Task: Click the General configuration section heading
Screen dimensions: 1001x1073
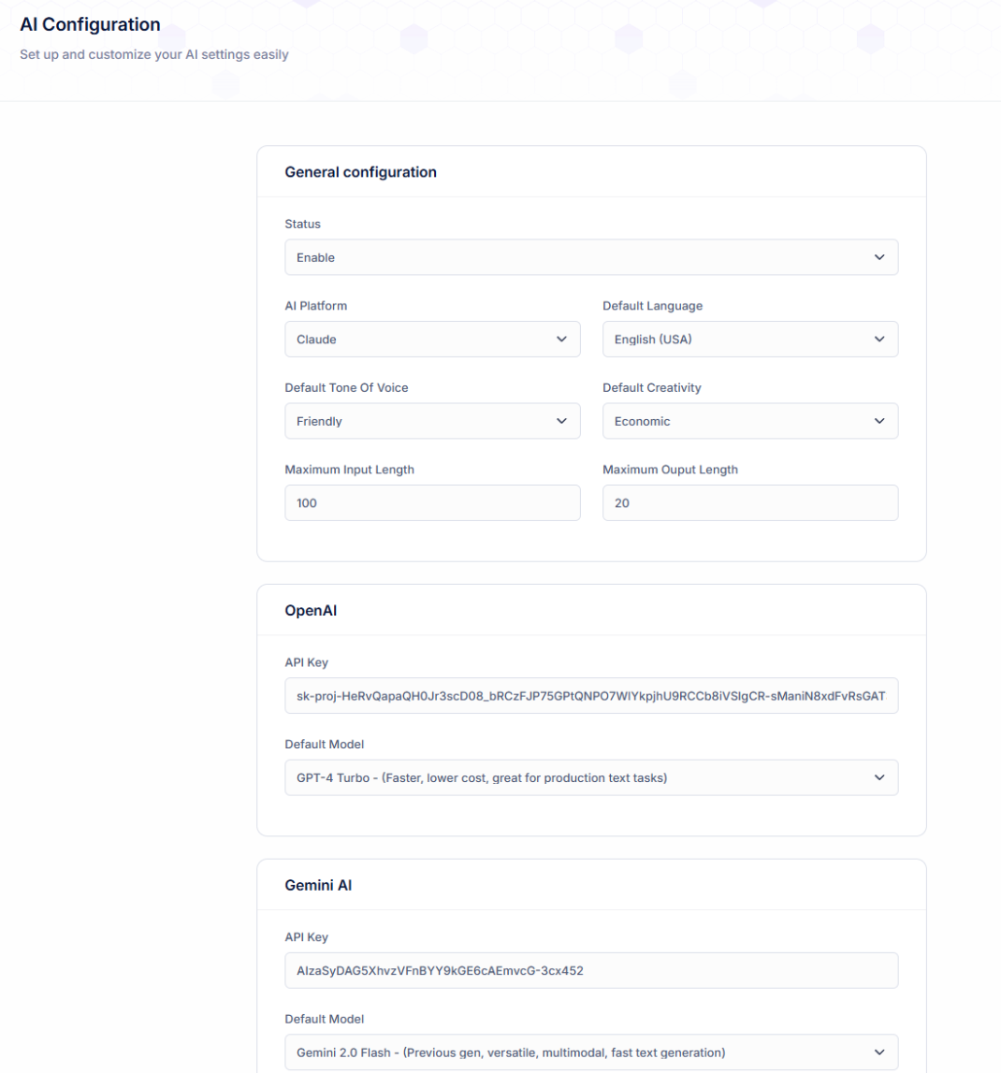Action: pos(360,172)
